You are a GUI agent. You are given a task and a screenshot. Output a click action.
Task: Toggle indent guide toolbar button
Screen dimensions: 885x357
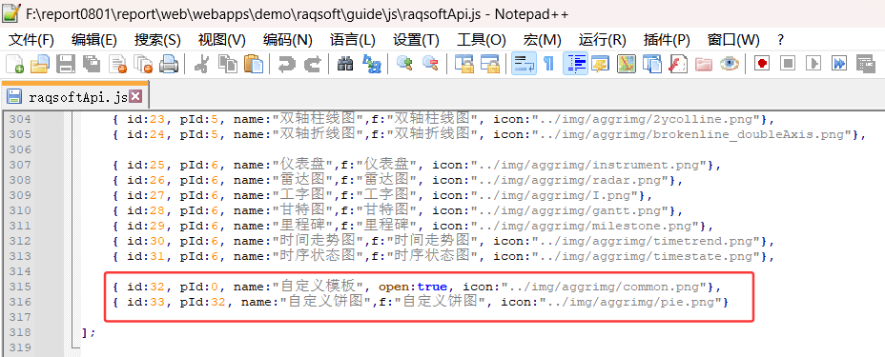tap(576, 64)
